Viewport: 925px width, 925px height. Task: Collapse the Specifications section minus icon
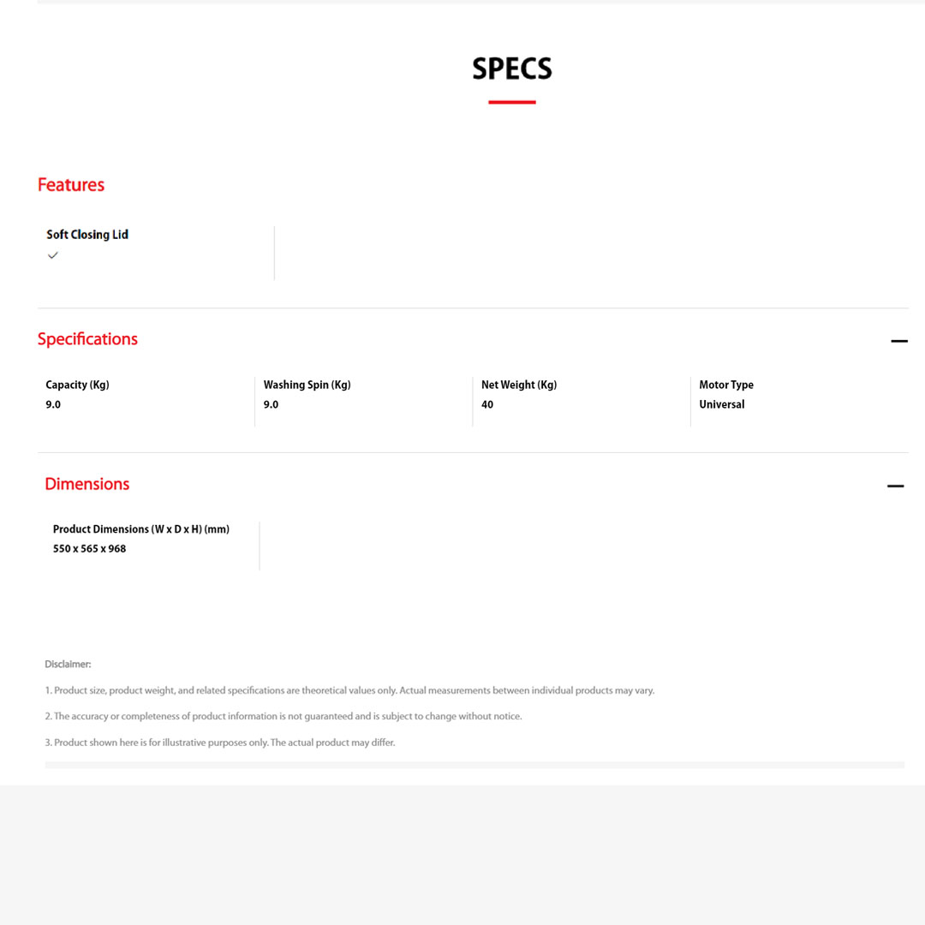[898, 341]
